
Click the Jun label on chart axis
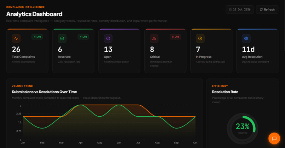click(x=119, y=143)
